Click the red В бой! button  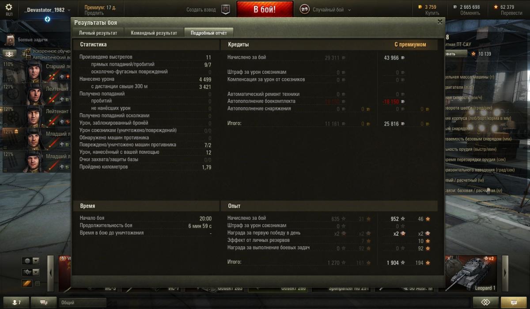265,9
